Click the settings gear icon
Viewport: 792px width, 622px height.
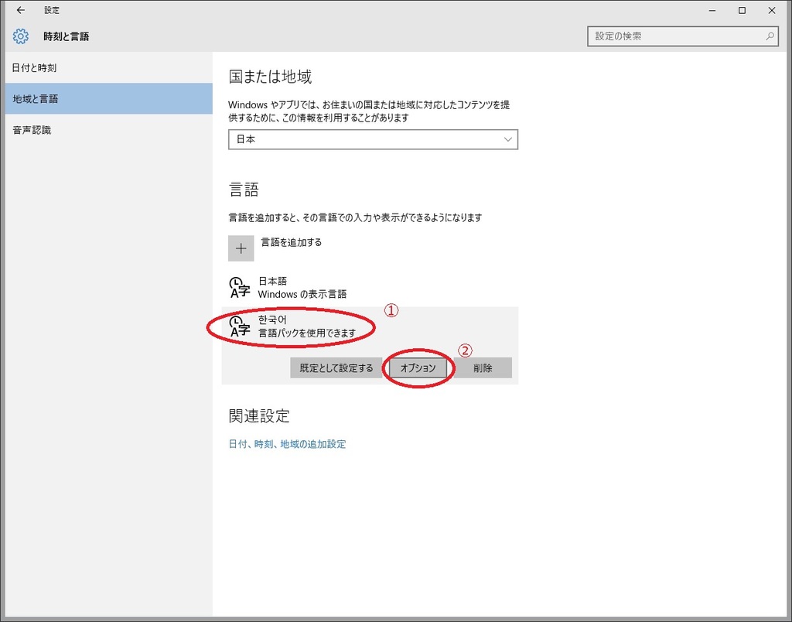point(21,36)
